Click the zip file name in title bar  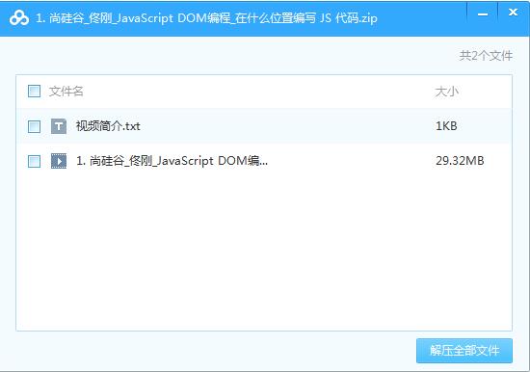(x=206, y=18)
